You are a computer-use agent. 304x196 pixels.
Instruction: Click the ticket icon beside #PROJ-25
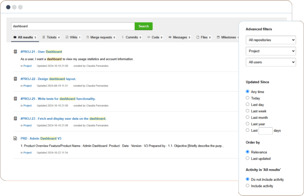pyautogui.click(x=15, y=99)
